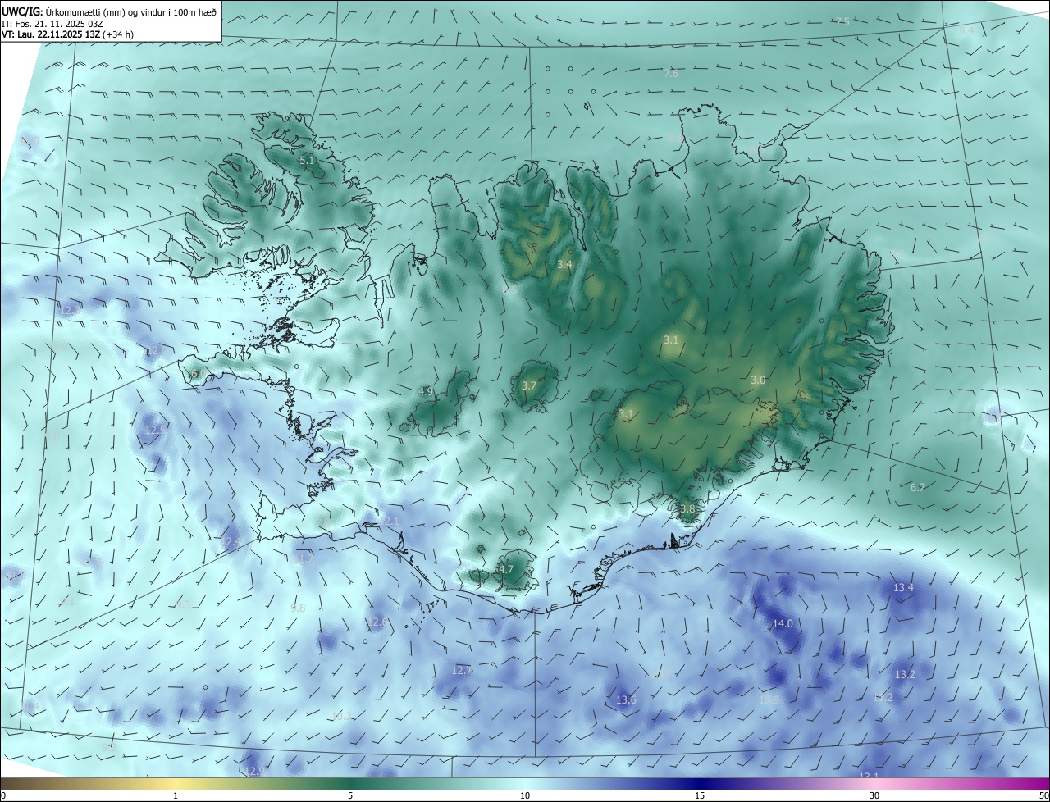This screenshot has height=802, width=1050.
Task: Click the 3.7 value on the glacier
Action: pyautogui.click(x=529, y=385)
